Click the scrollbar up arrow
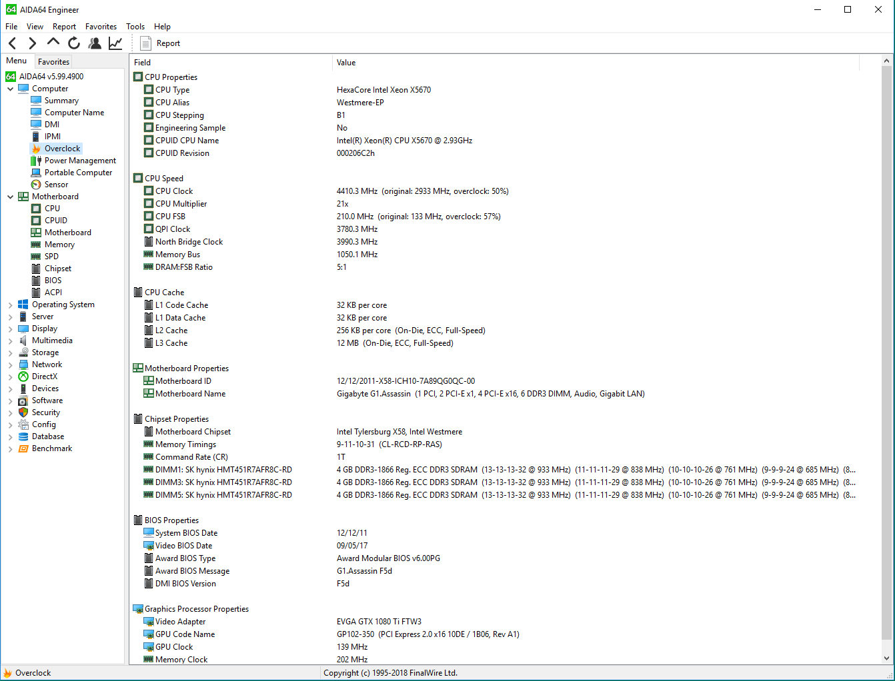895x681 pixels. (886, 61)
